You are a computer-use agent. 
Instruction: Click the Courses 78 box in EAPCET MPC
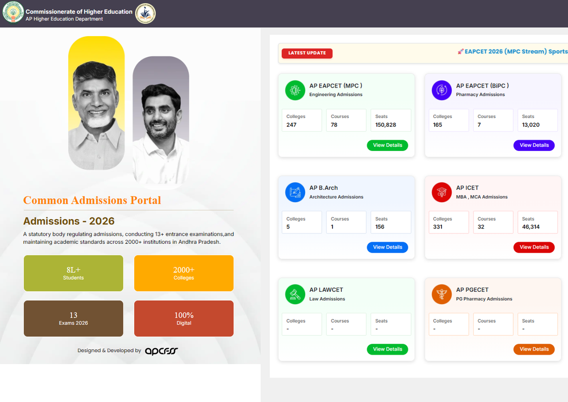346,121
